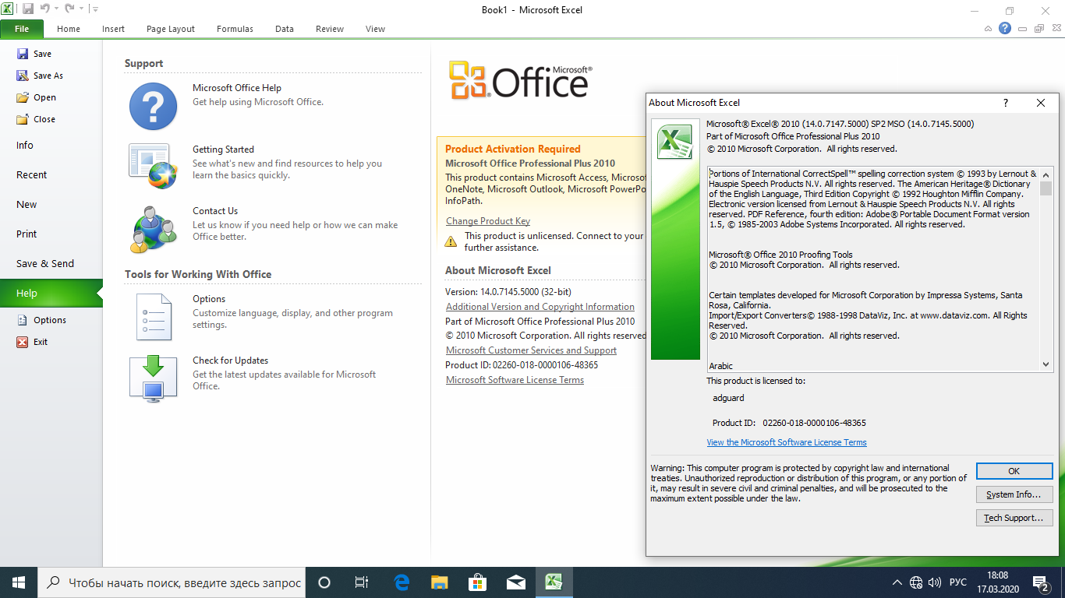Click the scrollbar down arrow in About dialog
The width and height of the screenshot is (1065, 598).
(x=1046, y=364)
